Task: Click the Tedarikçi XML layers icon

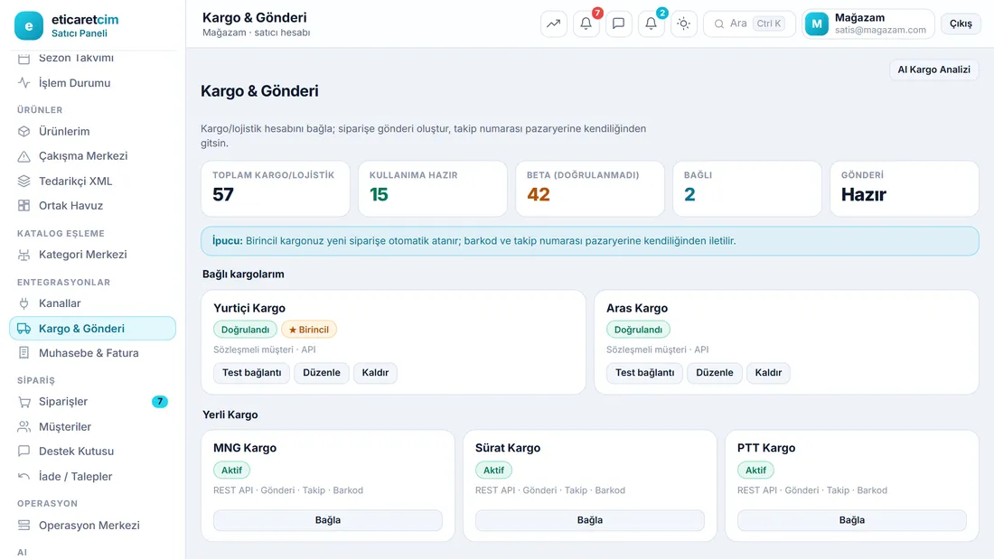Action: (24, 182)
